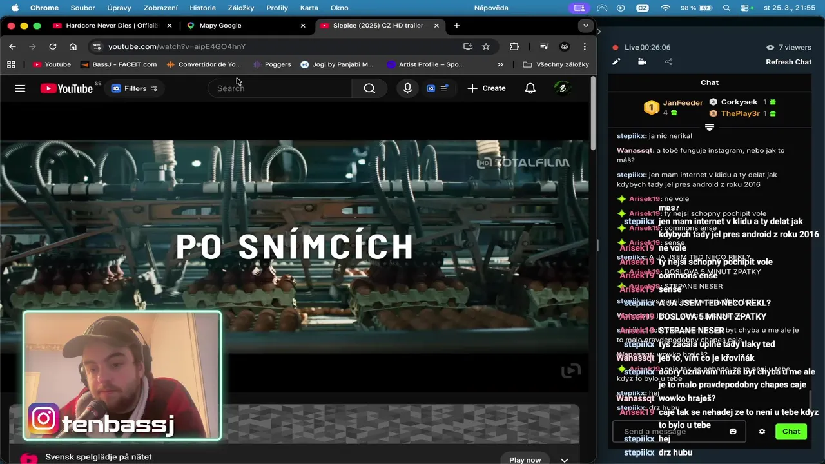Click the YouTube page vertical scrollbar
This screenshot has width=825, height=464.
coord(593,113)
